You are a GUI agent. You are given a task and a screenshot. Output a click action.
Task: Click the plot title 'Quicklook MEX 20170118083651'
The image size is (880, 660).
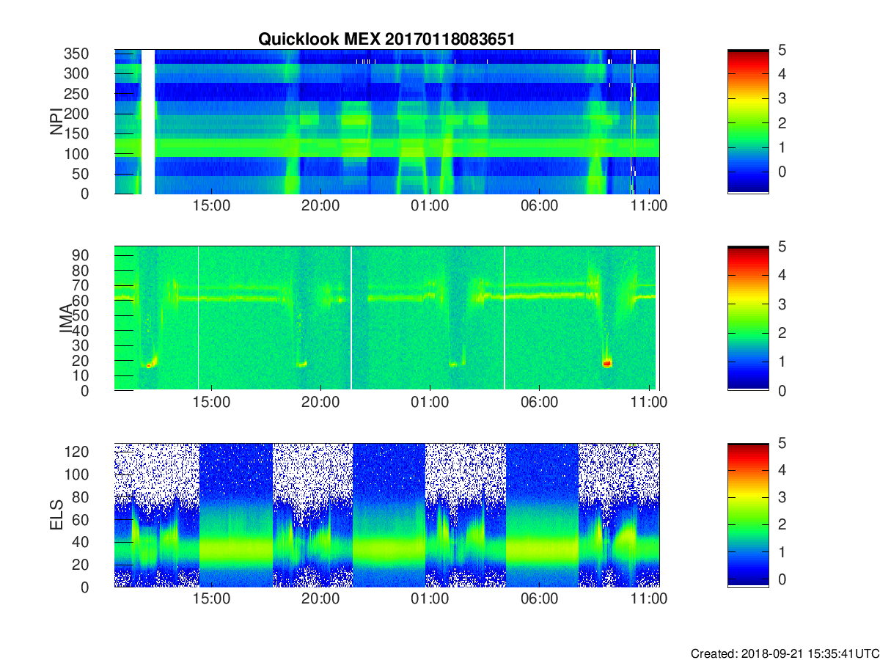click(386, 40)
